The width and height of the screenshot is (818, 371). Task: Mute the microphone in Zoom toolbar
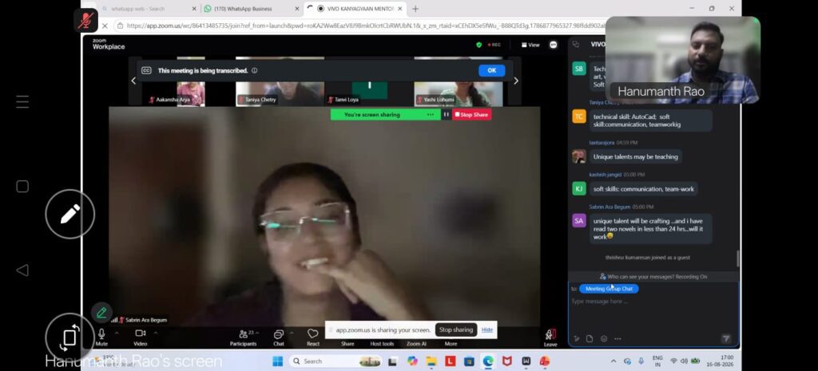(101, 337)
